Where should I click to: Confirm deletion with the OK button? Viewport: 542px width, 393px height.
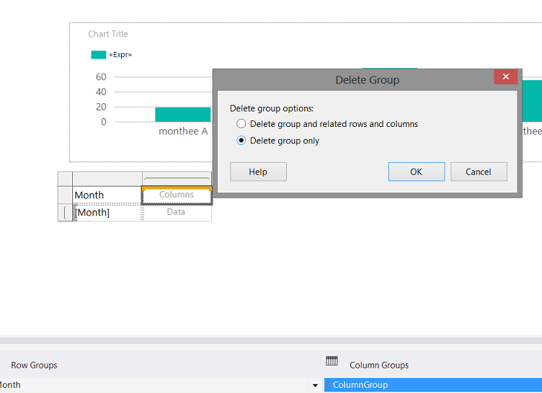tap(417, 172)
